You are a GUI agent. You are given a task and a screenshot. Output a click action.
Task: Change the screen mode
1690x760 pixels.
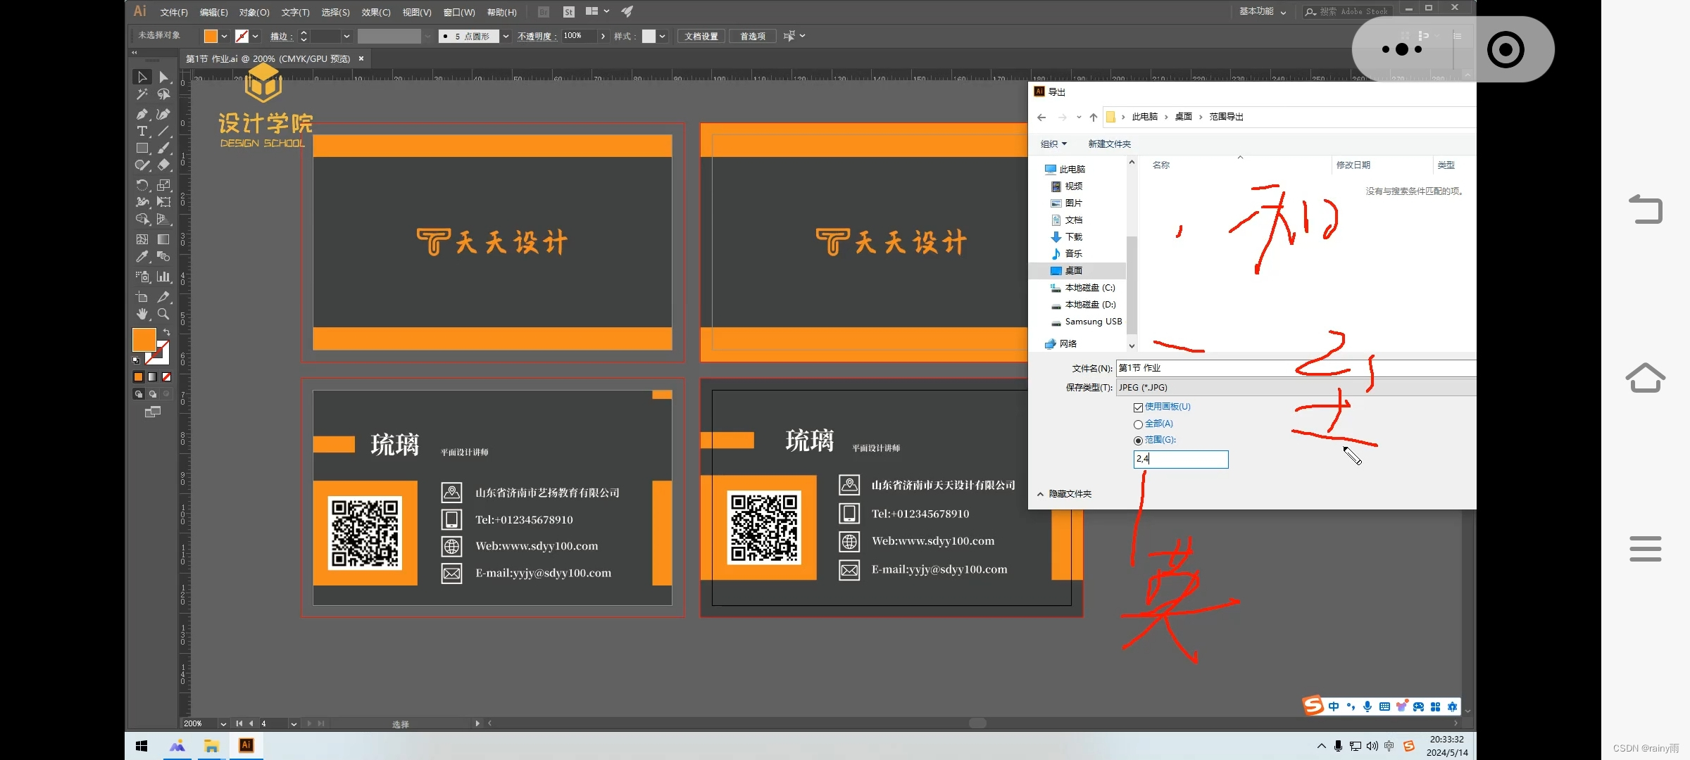click(153, 412)
